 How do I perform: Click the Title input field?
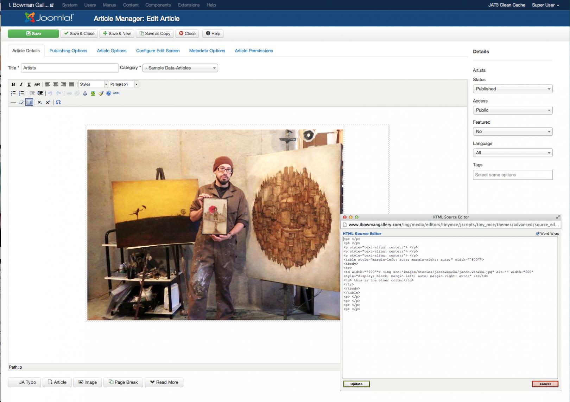tap(69, 68)
